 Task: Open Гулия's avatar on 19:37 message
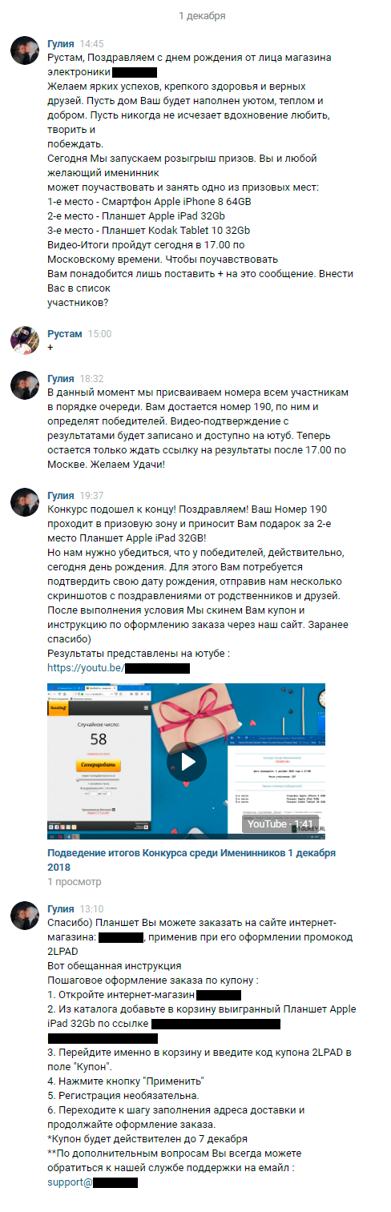(x=25, y=502)
